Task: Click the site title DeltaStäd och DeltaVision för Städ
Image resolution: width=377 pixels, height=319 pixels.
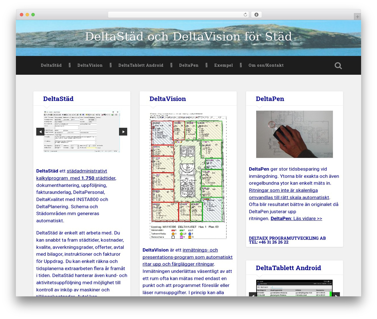Action: pyautogui.click(x=188, y=36)
